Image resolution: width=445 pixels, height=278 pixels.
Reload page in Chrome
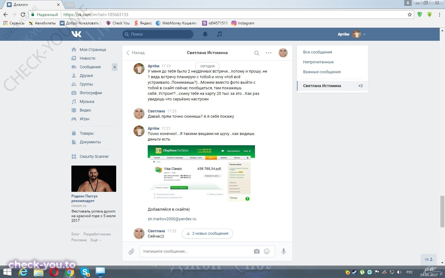point(23,15)
